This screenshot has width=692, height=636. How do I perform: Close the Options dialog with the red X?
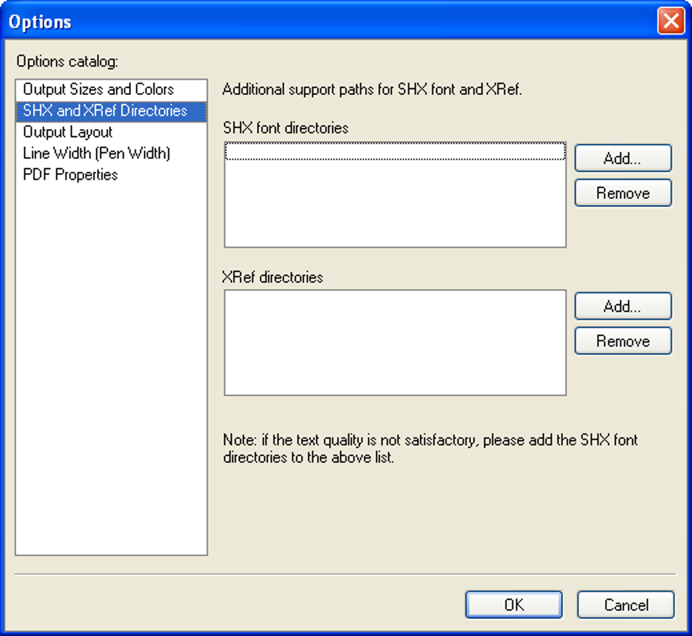(670, 22)
